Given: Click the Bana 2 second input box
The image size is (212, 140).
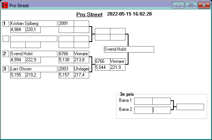Looking at the screenshot, I should tap(161, 110).
